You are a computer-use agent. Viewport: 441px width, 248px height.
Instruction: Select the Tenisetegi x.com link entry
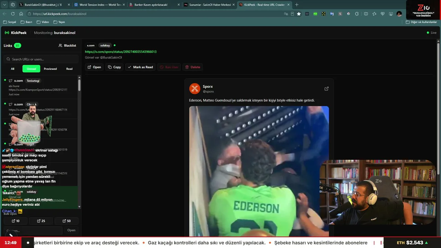pos(39,87)
